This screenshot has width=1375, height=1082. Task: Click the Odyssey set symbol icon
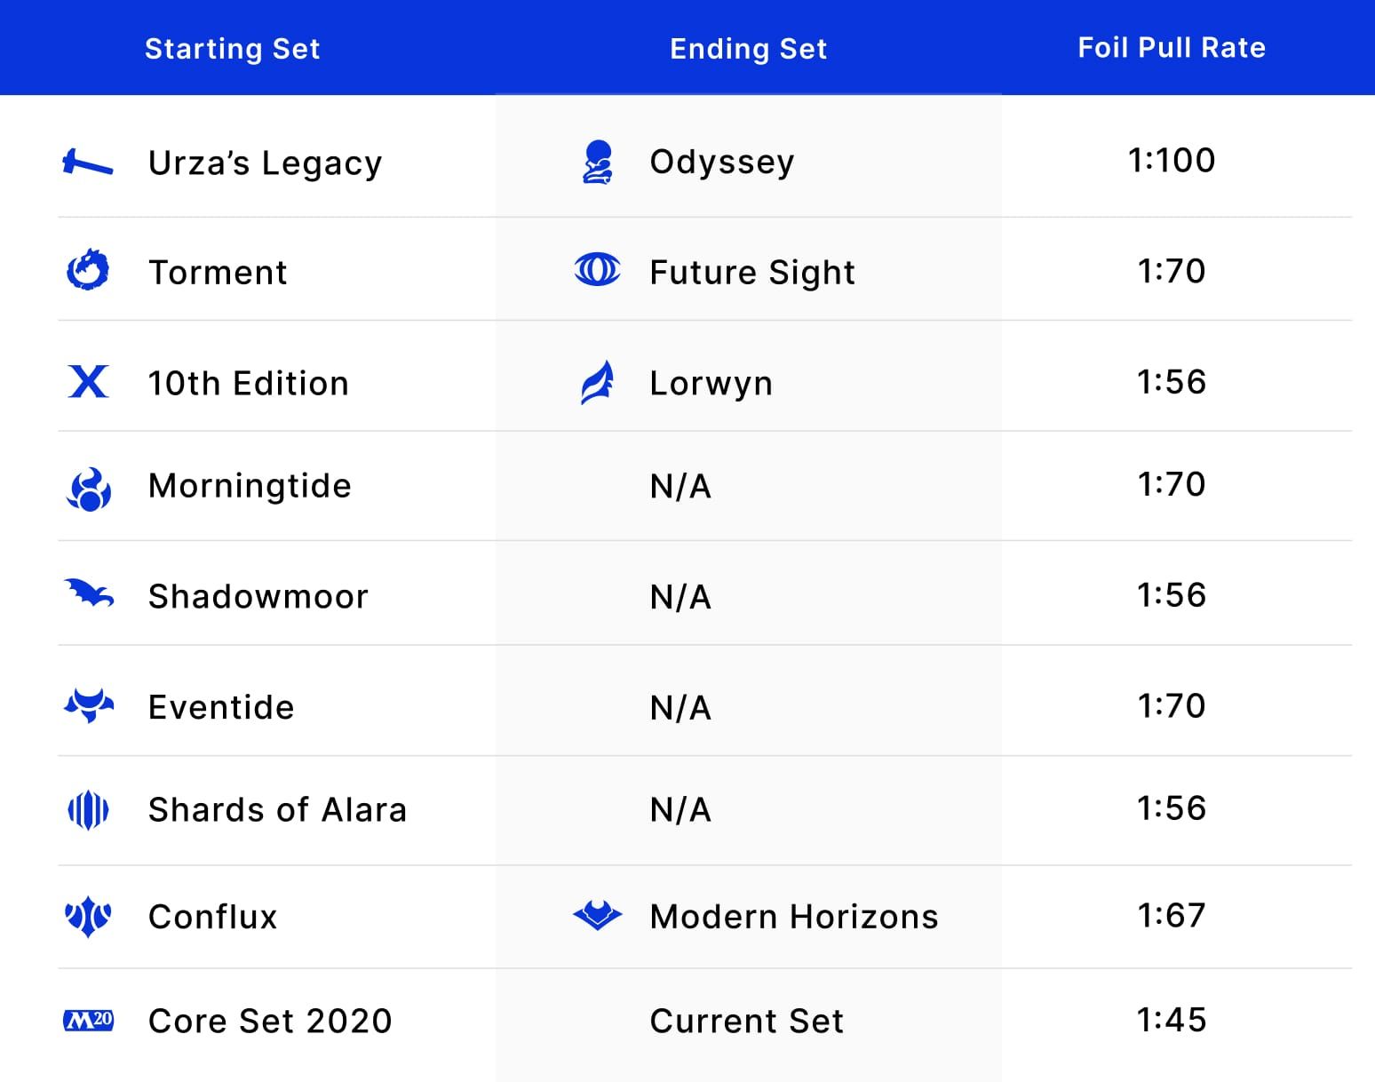(598, 162)
